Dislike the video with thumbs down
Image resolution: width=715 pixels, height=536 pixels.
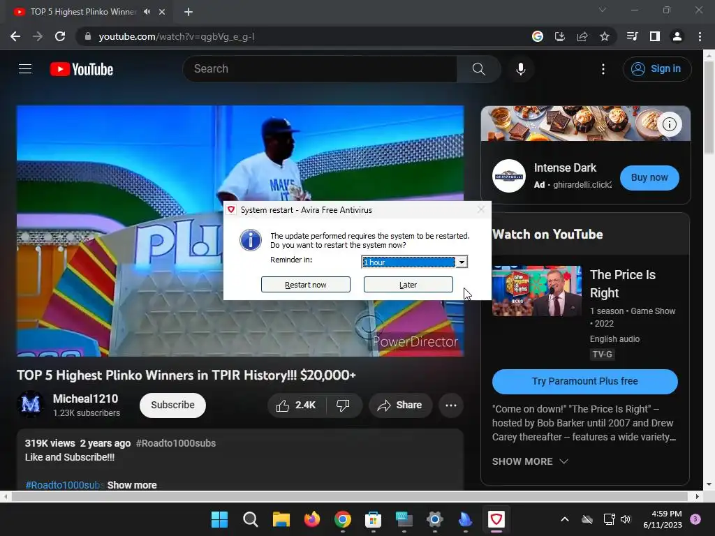343,405
